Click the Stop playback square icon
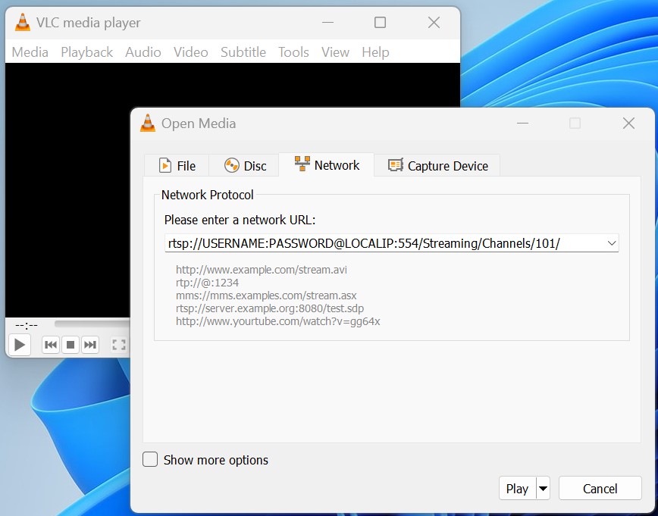The height and width of the screenshot is (516, 658). [70, 345]
